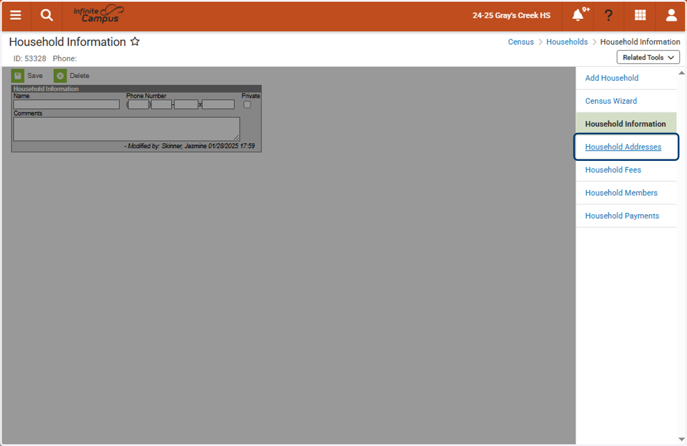Click the phone prefix field
The width and height of the screenshot is (687, 446).
click(x=161, y=105)
